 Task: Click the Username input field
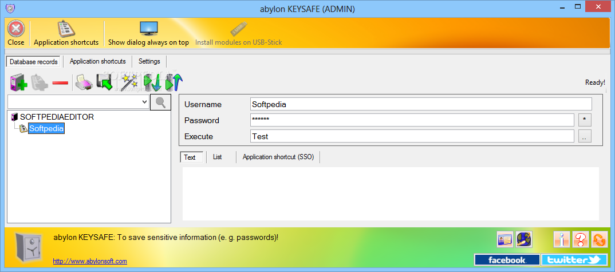tap(421, 104)
